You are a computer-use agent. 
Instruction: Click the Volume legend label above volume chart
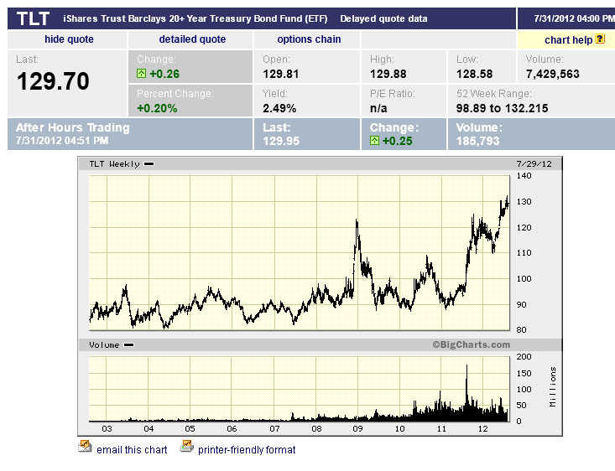point(104,344)
